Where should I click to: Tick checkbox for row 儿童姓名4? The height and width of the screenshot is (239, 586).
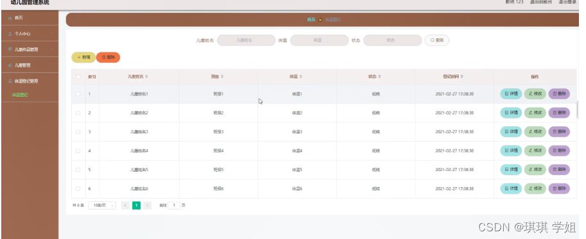[x=78, y=151]
